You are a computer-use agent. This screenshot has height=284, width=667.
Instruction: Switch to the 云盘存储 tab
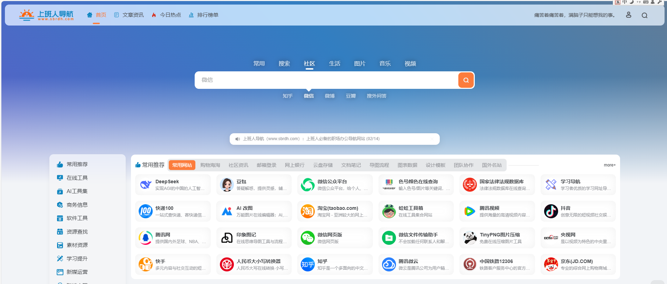click(x=323, y=165)
